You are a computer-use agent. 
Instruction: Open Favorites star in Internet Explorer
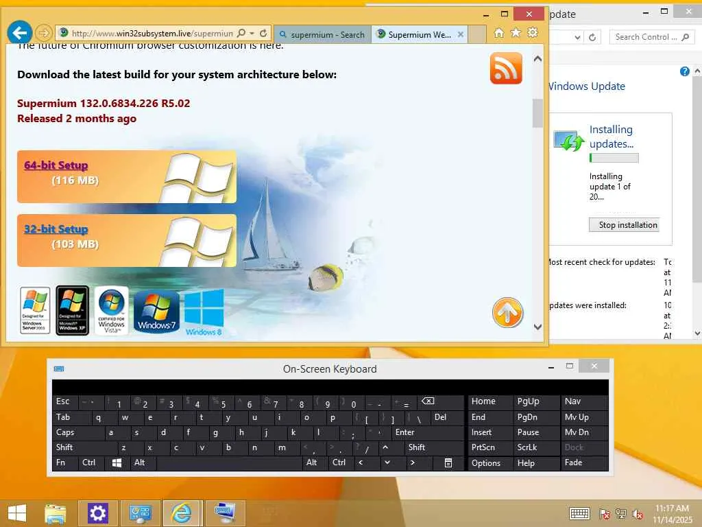point(516,33)
